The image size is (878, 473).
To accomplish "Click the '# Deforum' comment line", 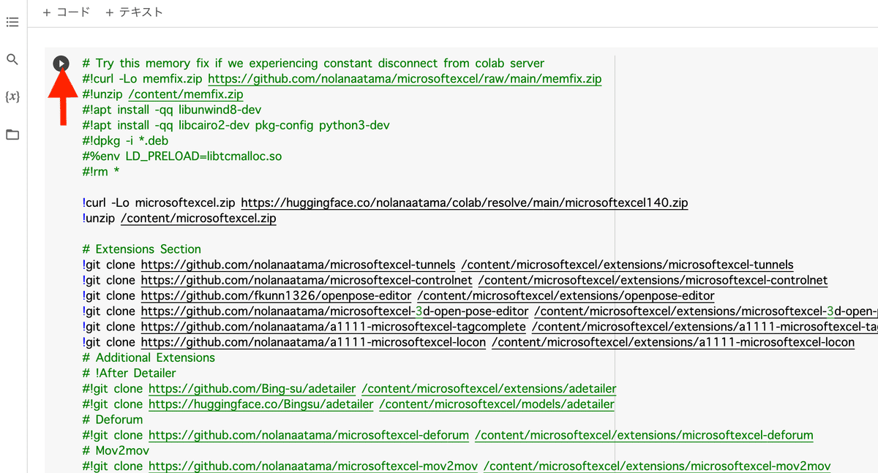I will point(113,420).
